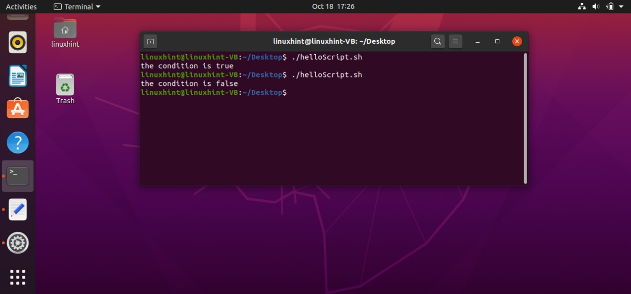
Task: Open the system status menu arrow
Action: pos(622,6)
